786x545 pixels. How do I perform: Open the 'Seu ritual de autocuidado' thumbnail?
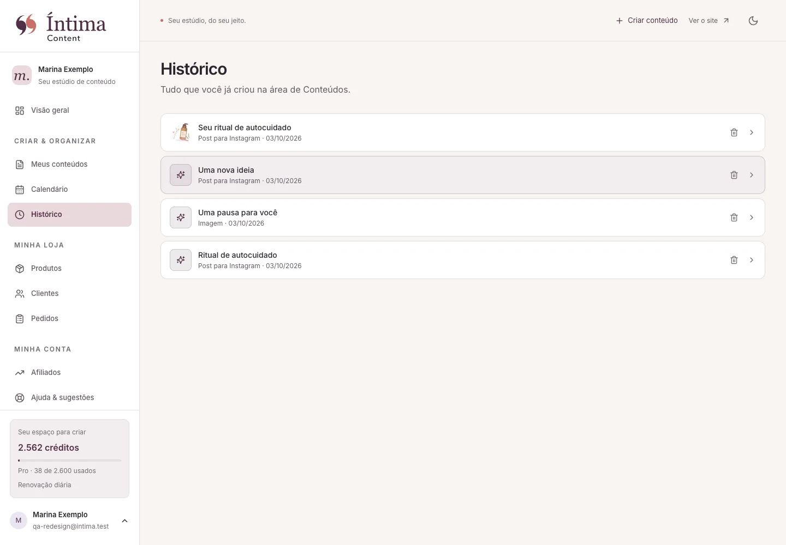click(x=181, y=132)
